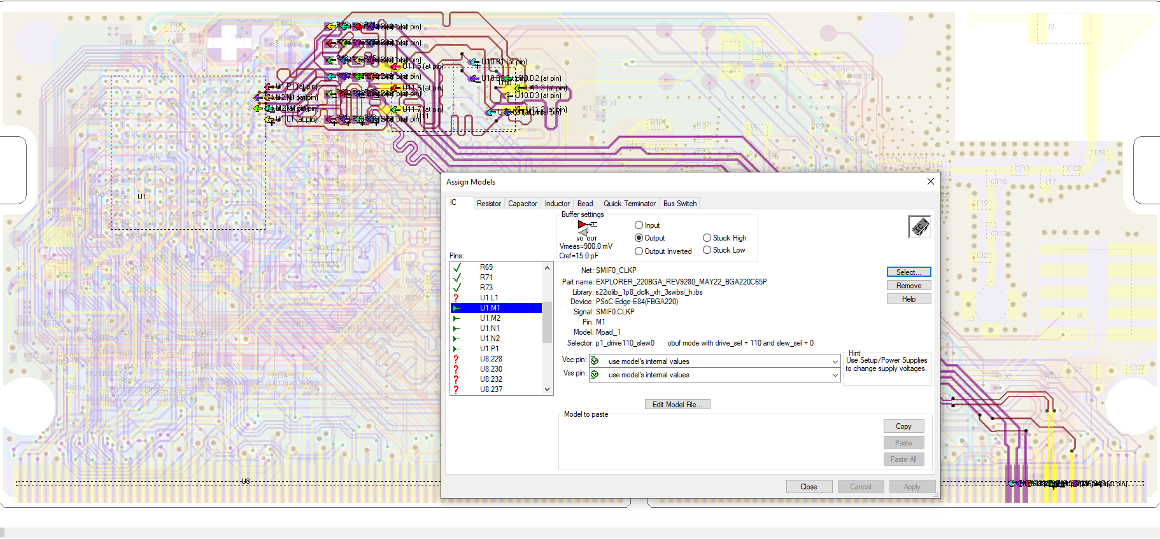Click the Edit Model File button
The height and width of the screenshot is (539, 1160).
point(677,405)
